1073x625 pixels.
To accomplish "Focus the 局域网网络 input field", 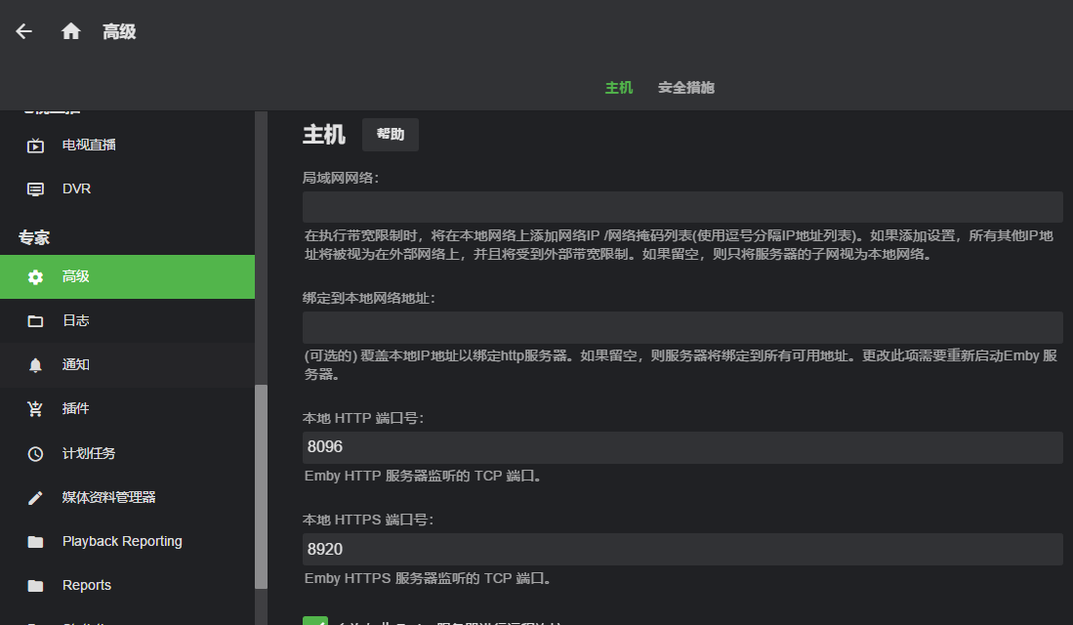I will [x=681, y=207].
